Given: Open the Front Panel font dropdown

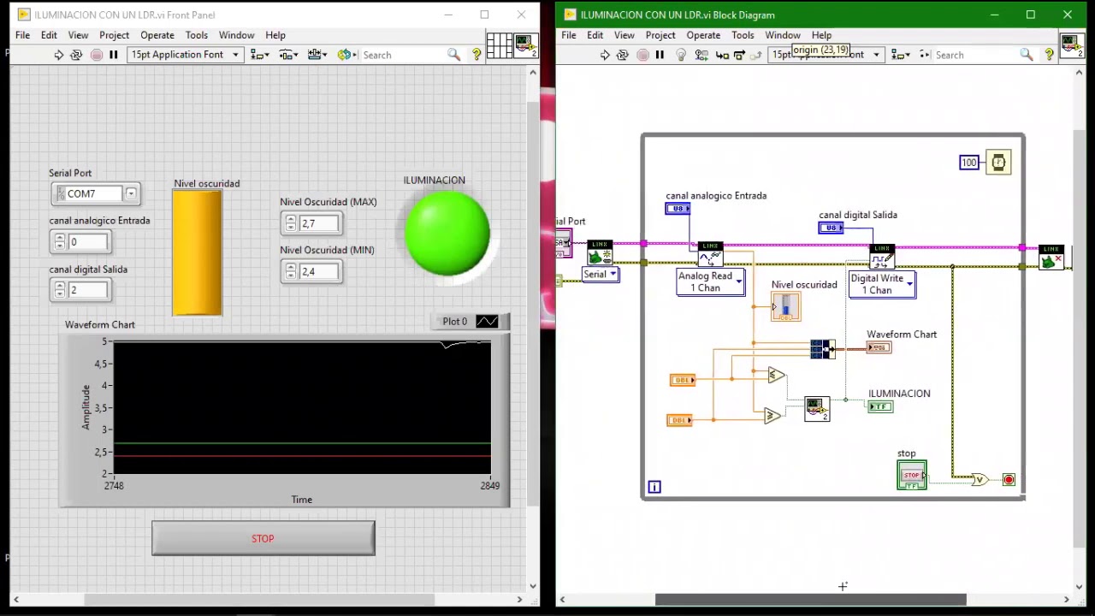Looking at the screenshot, I should [x=185, y=55].
